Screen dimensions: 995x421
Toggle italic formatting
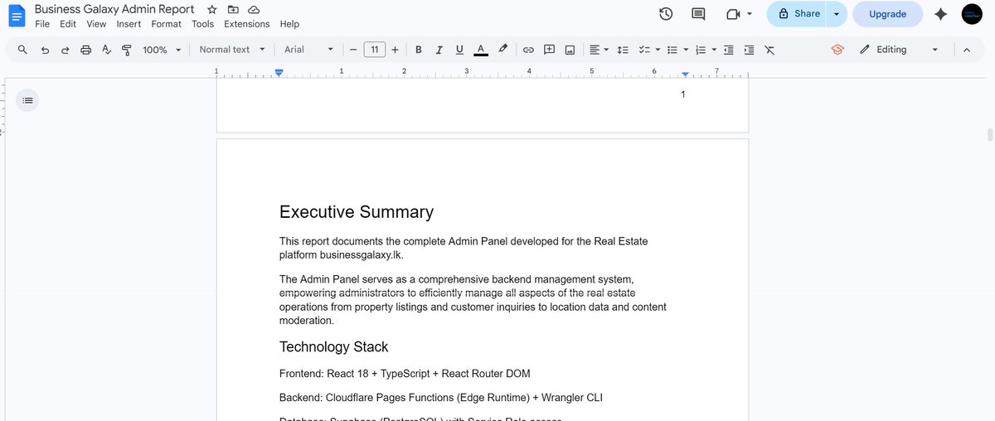pos(439,50)
